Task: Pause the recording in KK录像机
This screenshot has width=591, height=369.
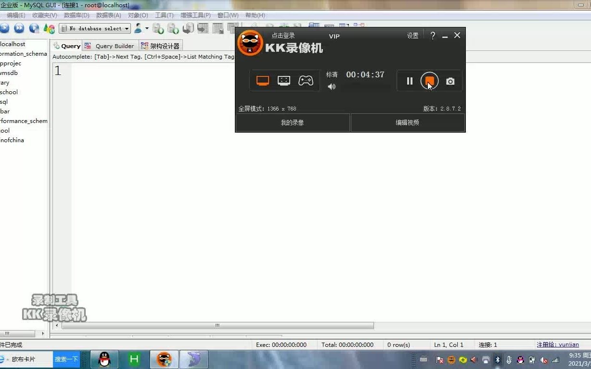Action: [410, 81]
